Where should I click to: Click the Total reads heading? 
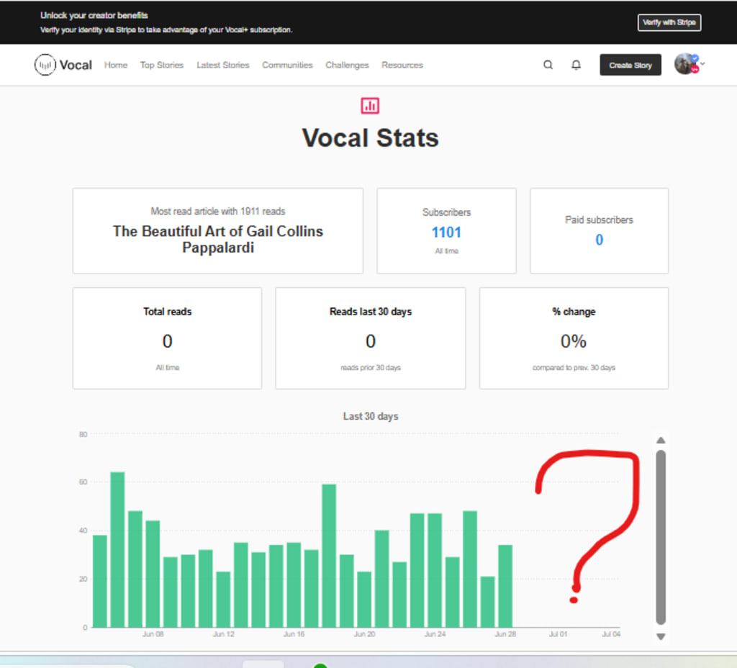click(x=167, y=312)
